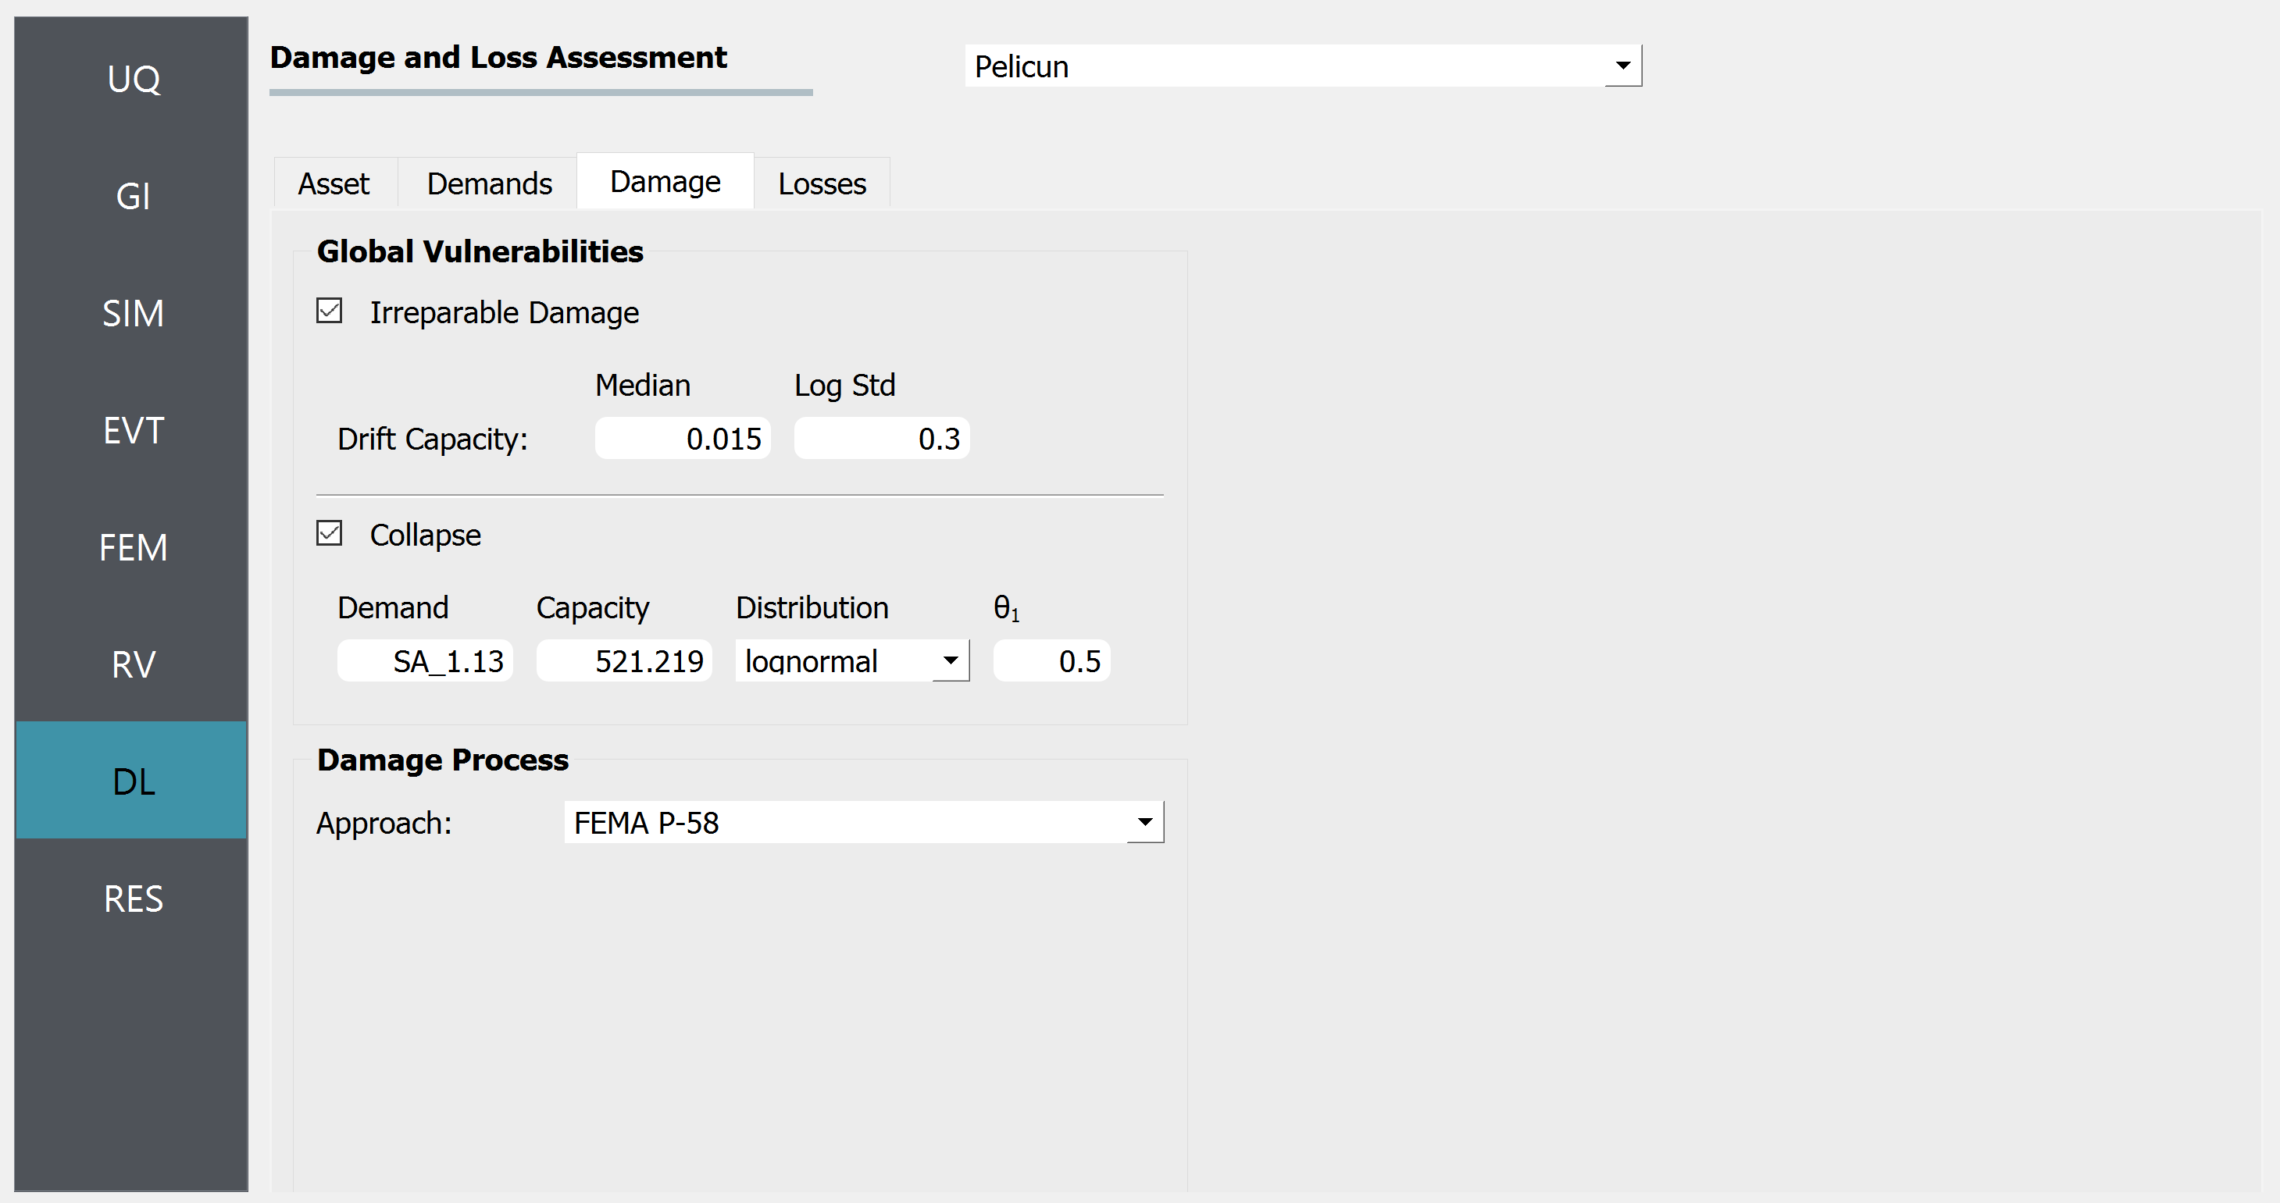Switch to the Losses tab
Viewport: 2280px width, 1203px height.
(x=822, y=183)
